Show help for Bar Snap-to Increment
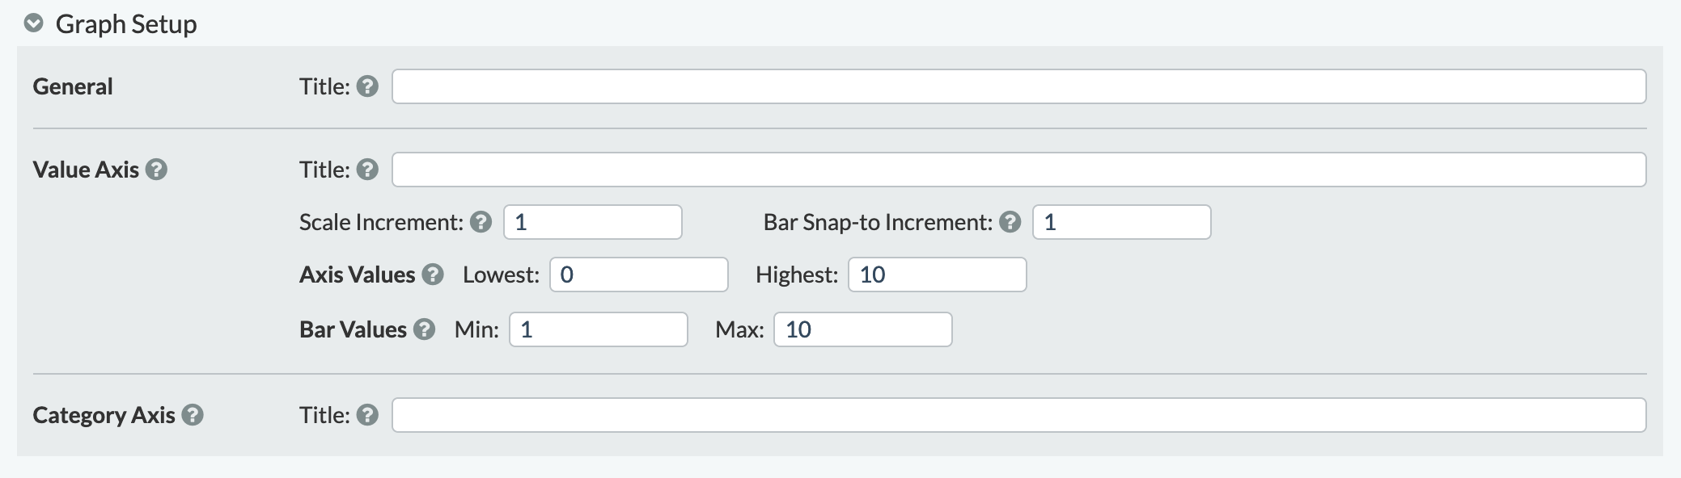 (x=1010, y=222)
